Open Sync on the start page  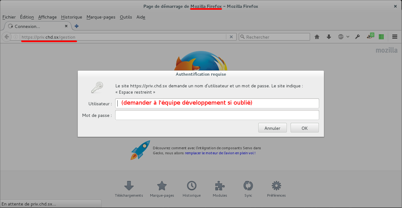pyautogui.click(x=248, y=189)
